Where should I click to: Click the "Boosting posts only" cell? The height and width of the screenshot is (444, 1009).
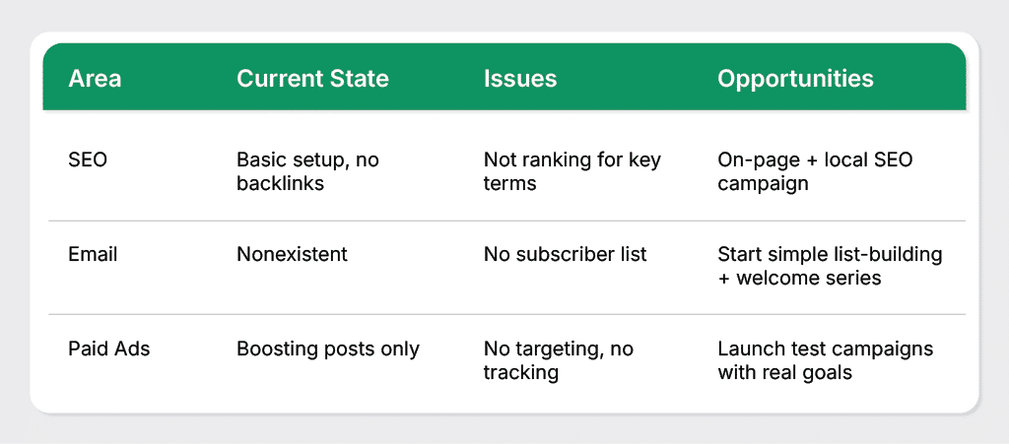pos(328,349)
